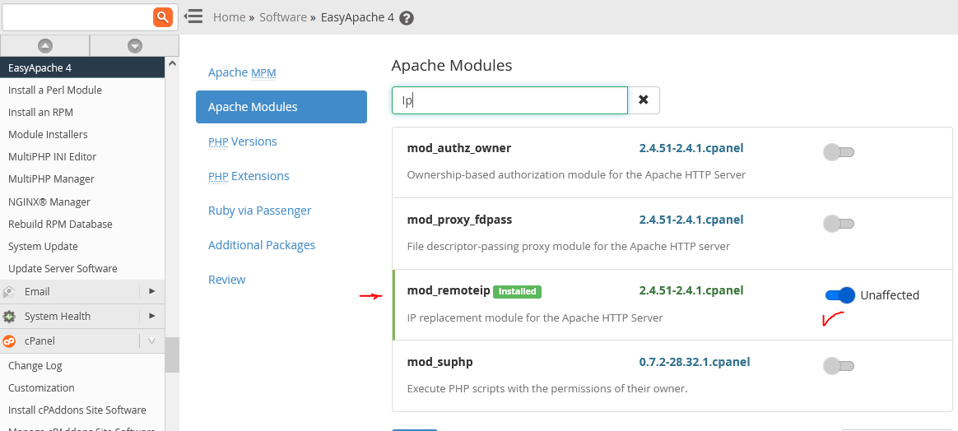The height and width of the screenshot is (431, 958).
Task: Click the Home breadcrumb link
Action: click(x=229, y=17)
